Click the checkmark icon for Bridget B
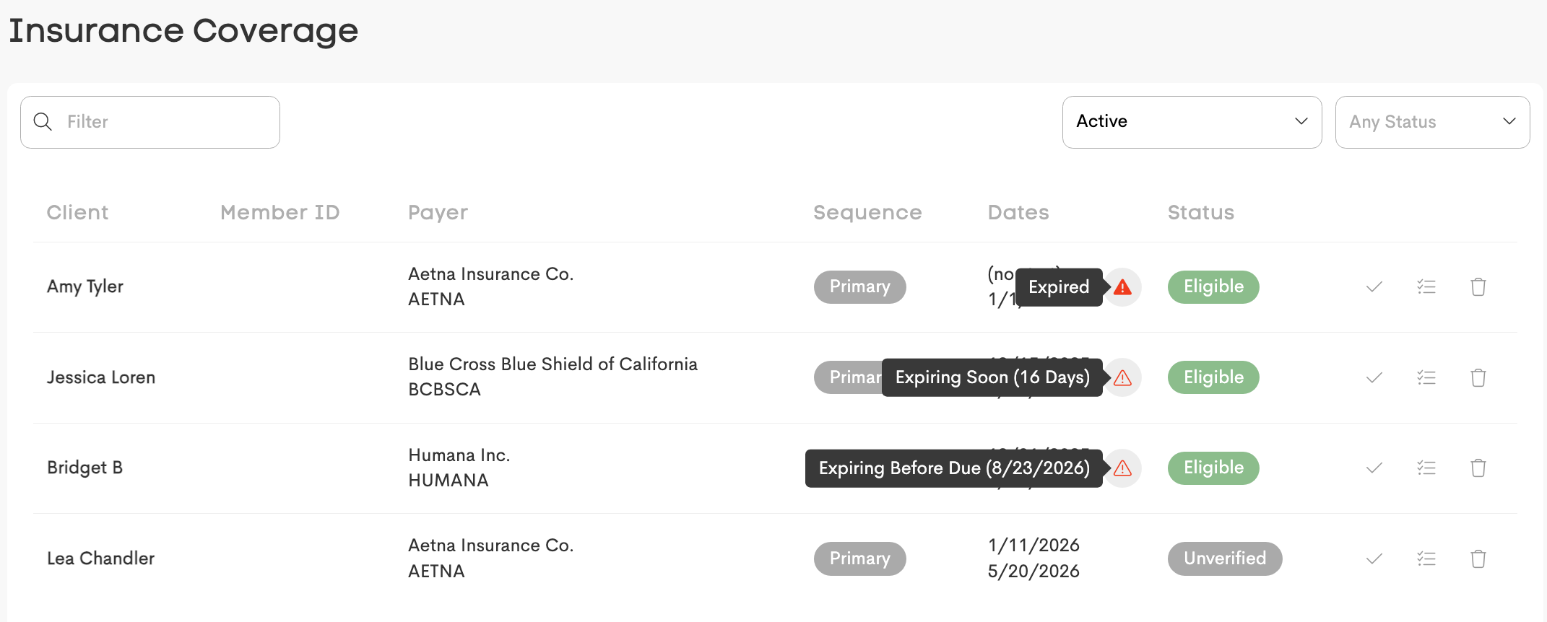 coord(1374,468)
